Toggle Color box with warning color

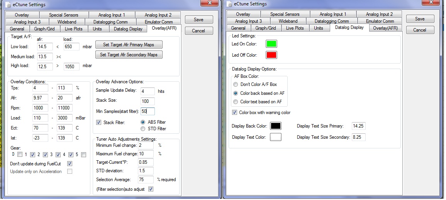coord(235,113)
